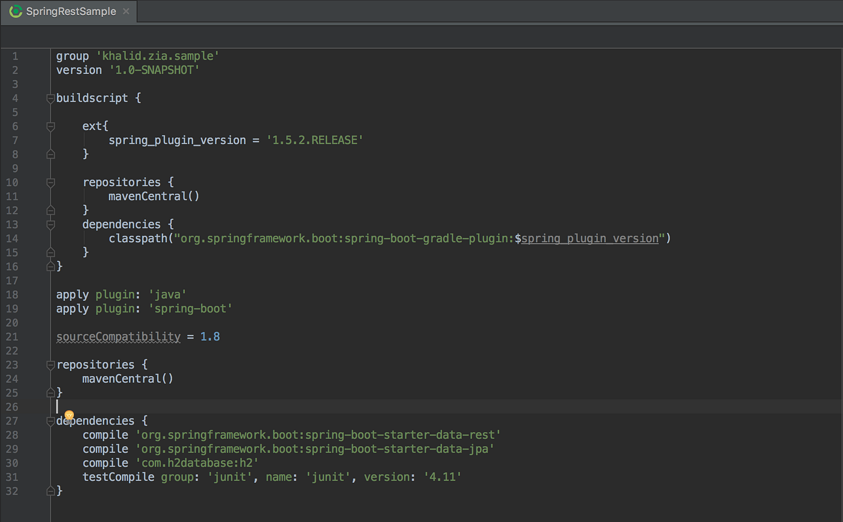Collapse the dependencies block inside buildscript
This screenshot has height=522, width=843.
point(51,224)
